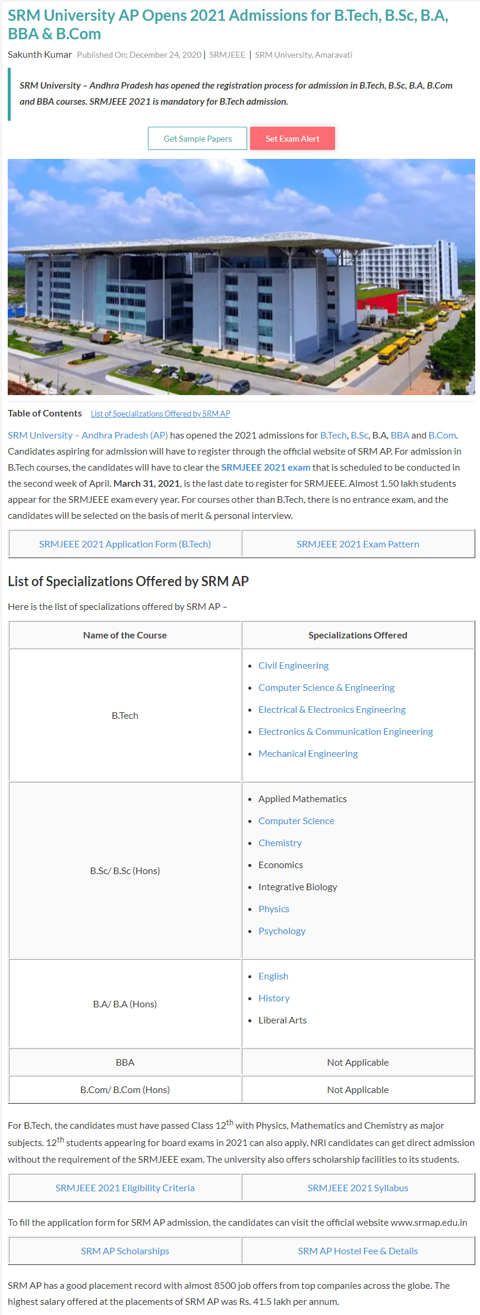Viewport: 480px width, 1315px height.
Task: Open the SRMJEEE 2021 Syllabus link
Action: tap(358, 1188)
